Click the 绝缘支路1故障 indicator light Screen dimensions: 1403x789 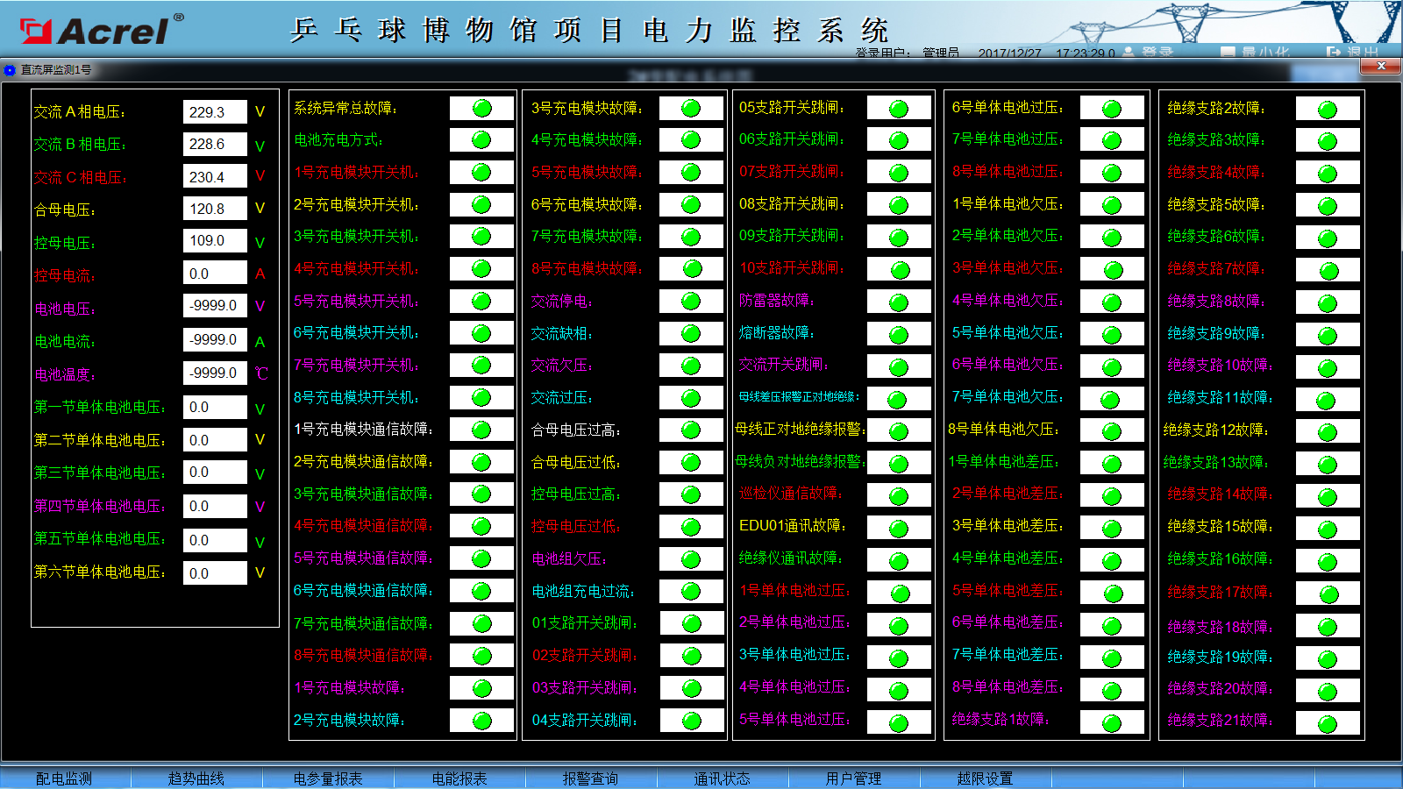pos(1113,723)
